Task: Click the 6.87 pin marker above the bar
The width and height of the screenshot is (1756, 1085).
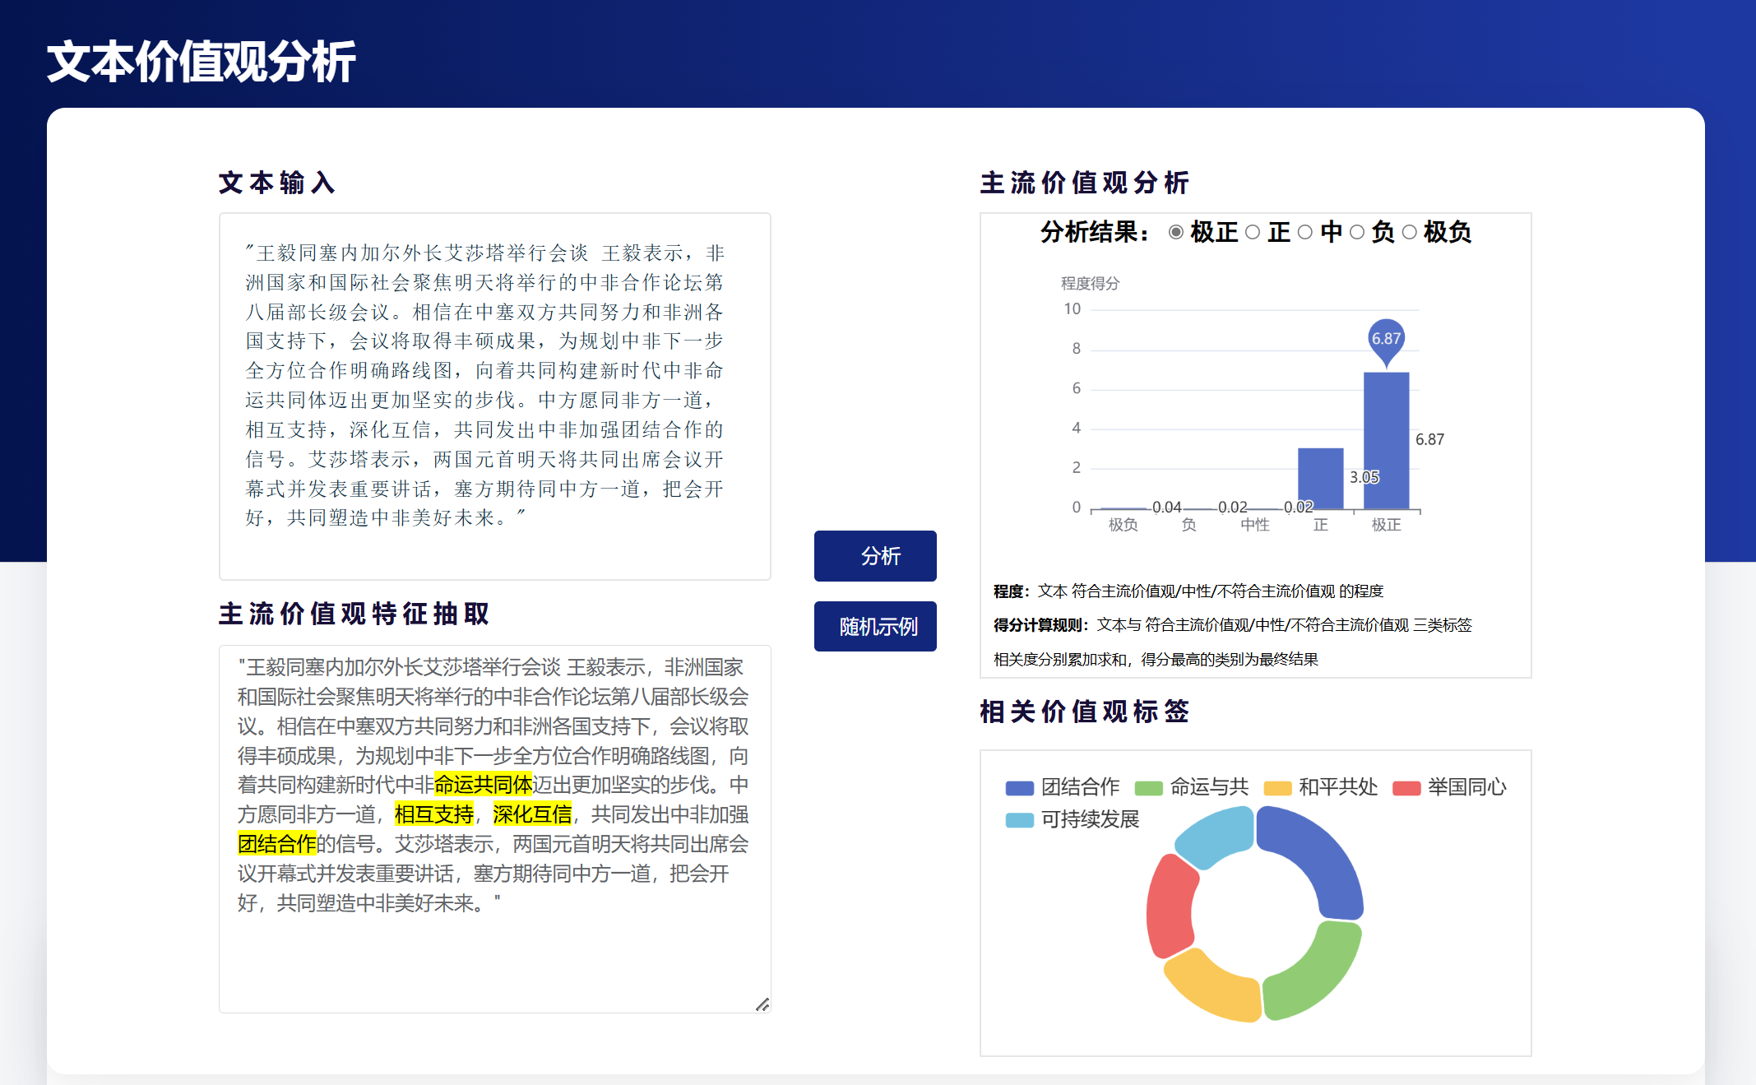Action: 1387,341
